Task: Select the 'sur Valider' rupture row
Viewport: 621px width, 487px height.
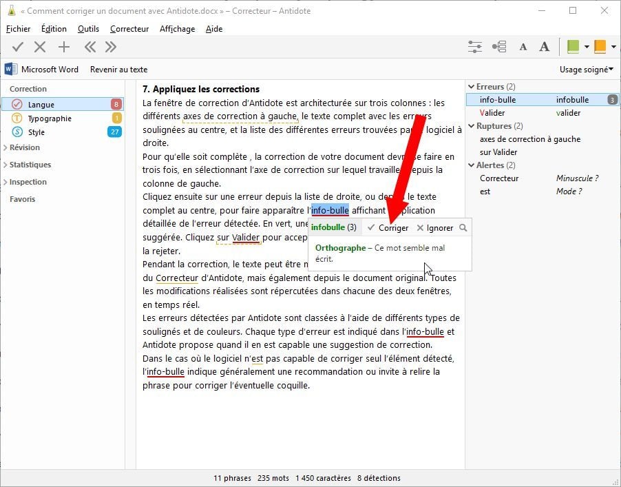Action: (543, 152)
